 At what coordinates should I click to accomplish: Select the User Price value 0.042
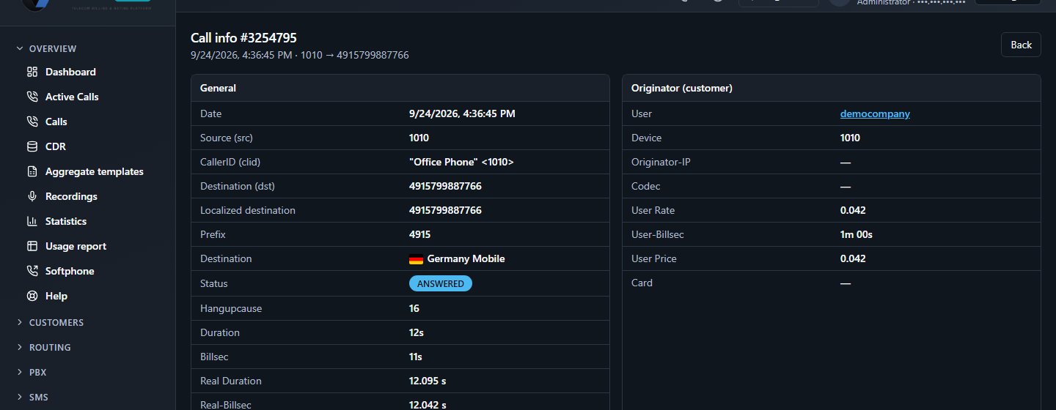[x=853, y=258]
